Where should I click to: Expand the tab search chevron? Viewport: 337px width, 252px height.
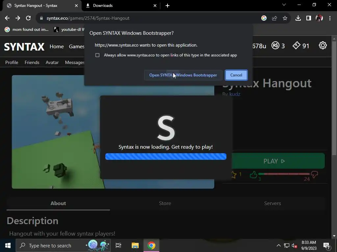[x=284, y=5]
